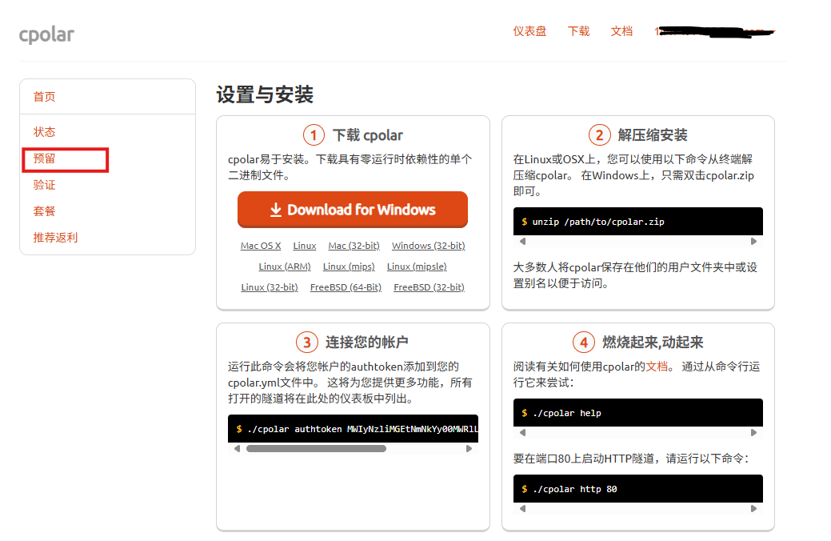This screenshot has width=831, height=541.
Task: Go to 下载 in the top navigation
Action: point(579,31)
